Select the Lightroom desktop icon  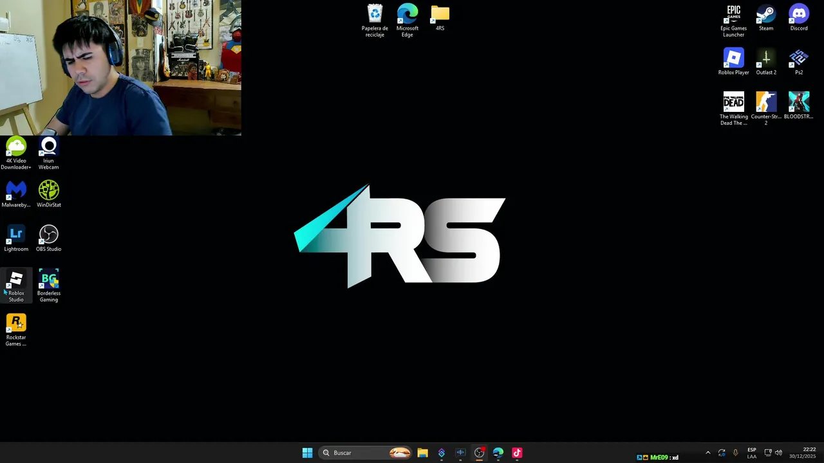16,239
